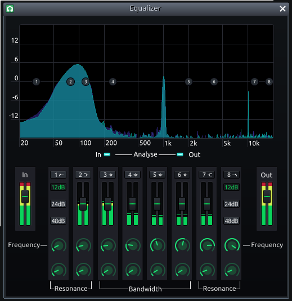Click band 4 bandwidth knob
This screenshot has width=292, height=301.
pyautogui.click(x=133, y=270)
